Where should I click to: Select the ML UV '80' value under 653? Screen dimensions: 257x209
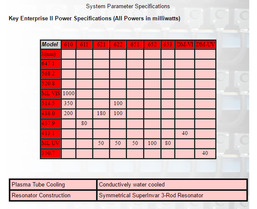coord(168,144)
